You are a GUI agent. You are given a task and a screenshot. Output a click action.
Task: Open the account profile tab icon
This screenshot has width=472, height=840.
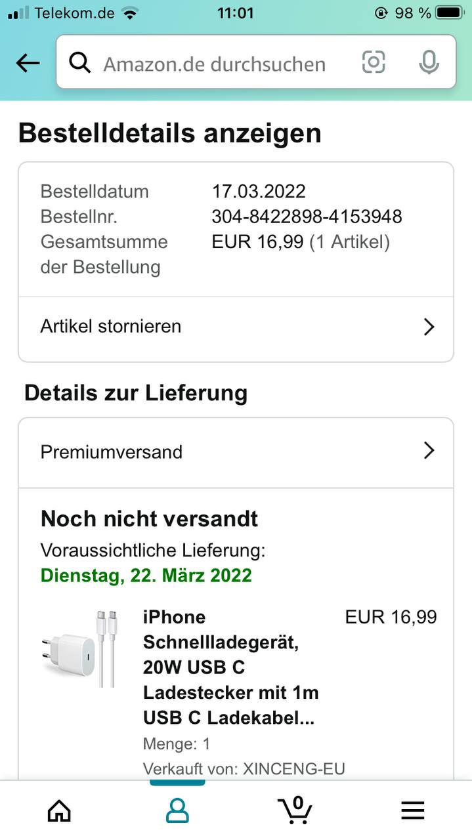tap(177, 810)
